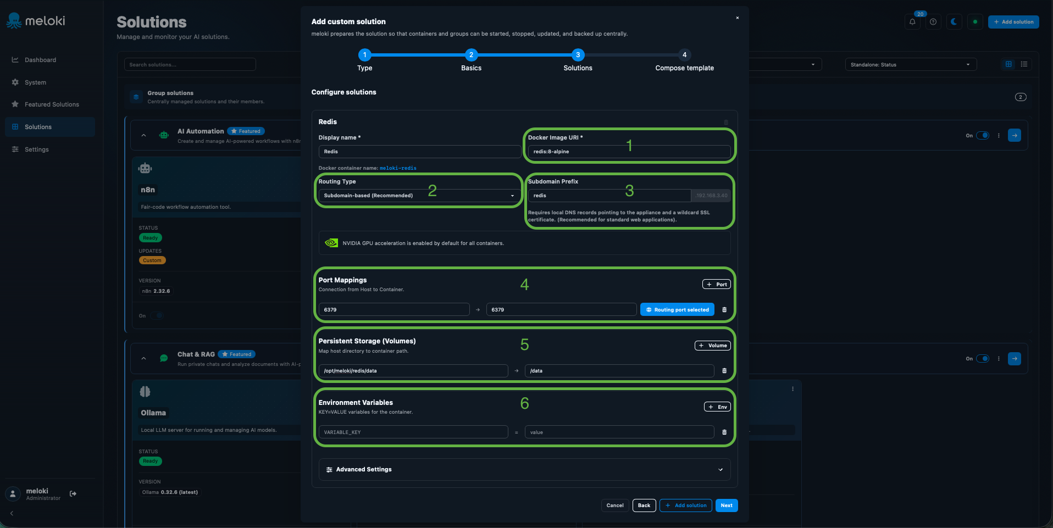This screenshot has width=1053, height=528.
Task: Click the AI Automation robot icon
Action: point(164,135)
